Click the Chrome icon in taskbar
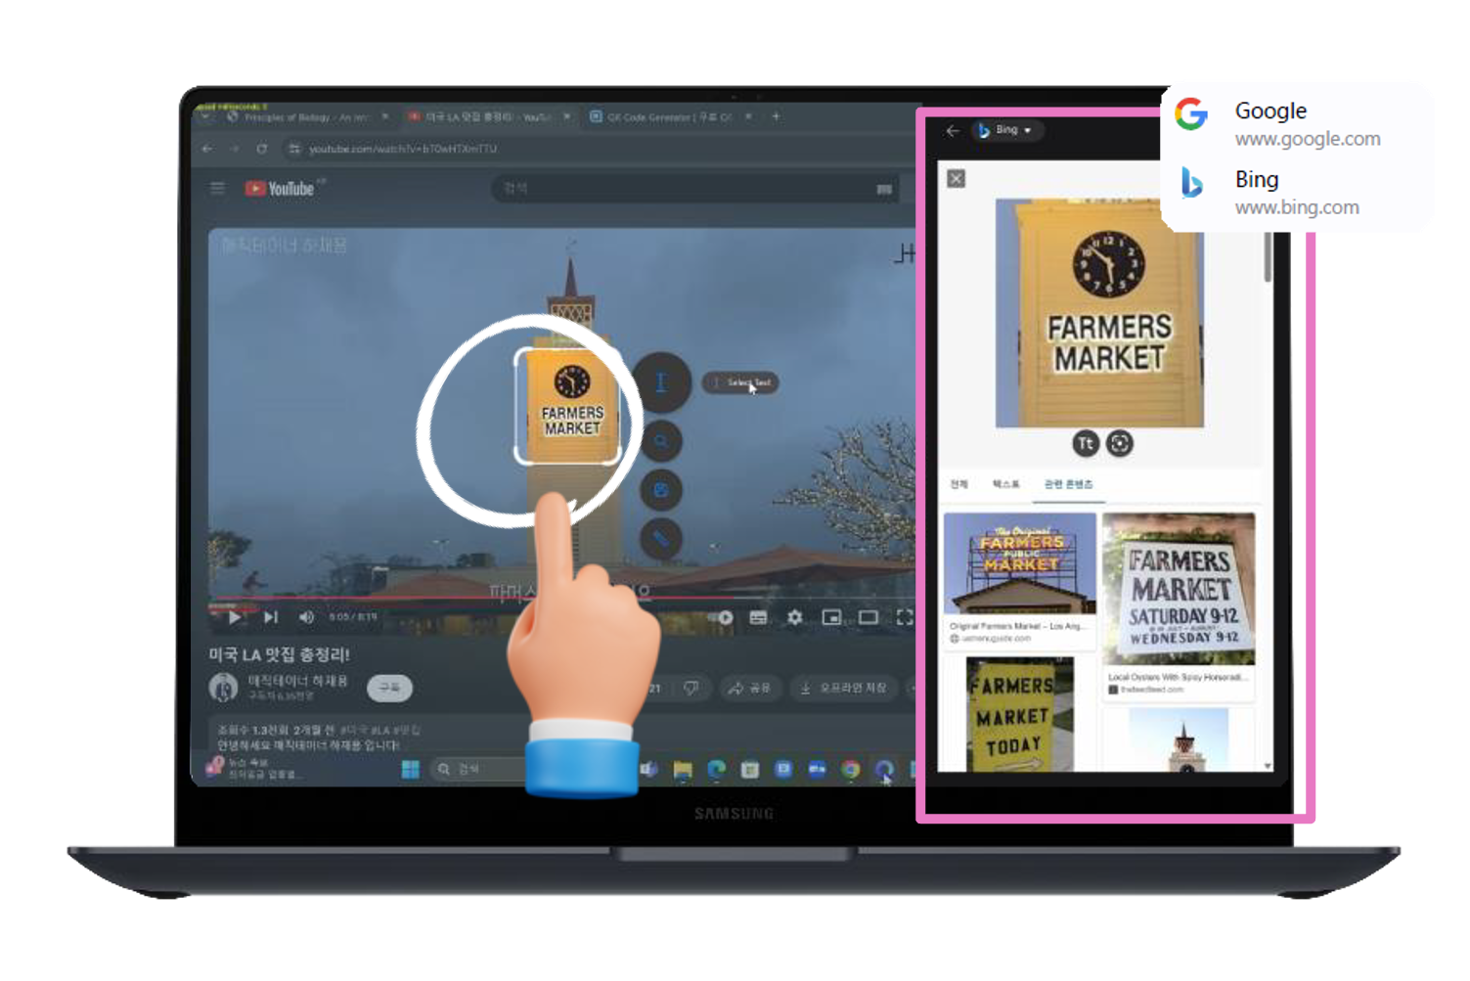 point(850,770)
